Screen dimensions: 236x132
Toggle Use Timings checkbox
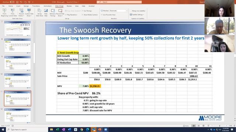(87, 11)
